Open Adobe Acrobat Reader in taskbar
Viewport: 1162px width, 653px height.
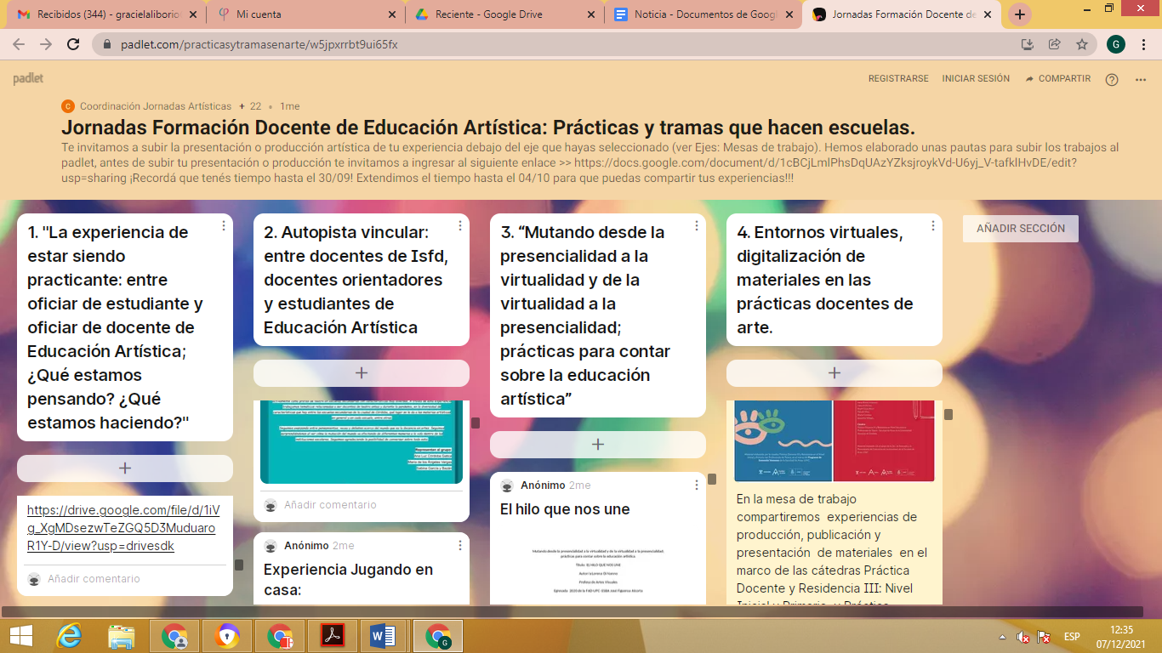(x=332, y=635)
